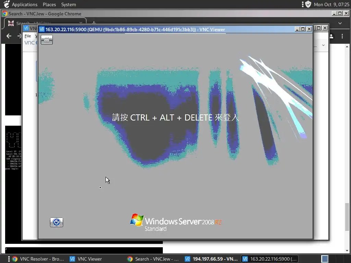The image size is (351, 263).
Task: Switch to 163.20.22.116:5900 taskbar item
Action: pos(269,259)
